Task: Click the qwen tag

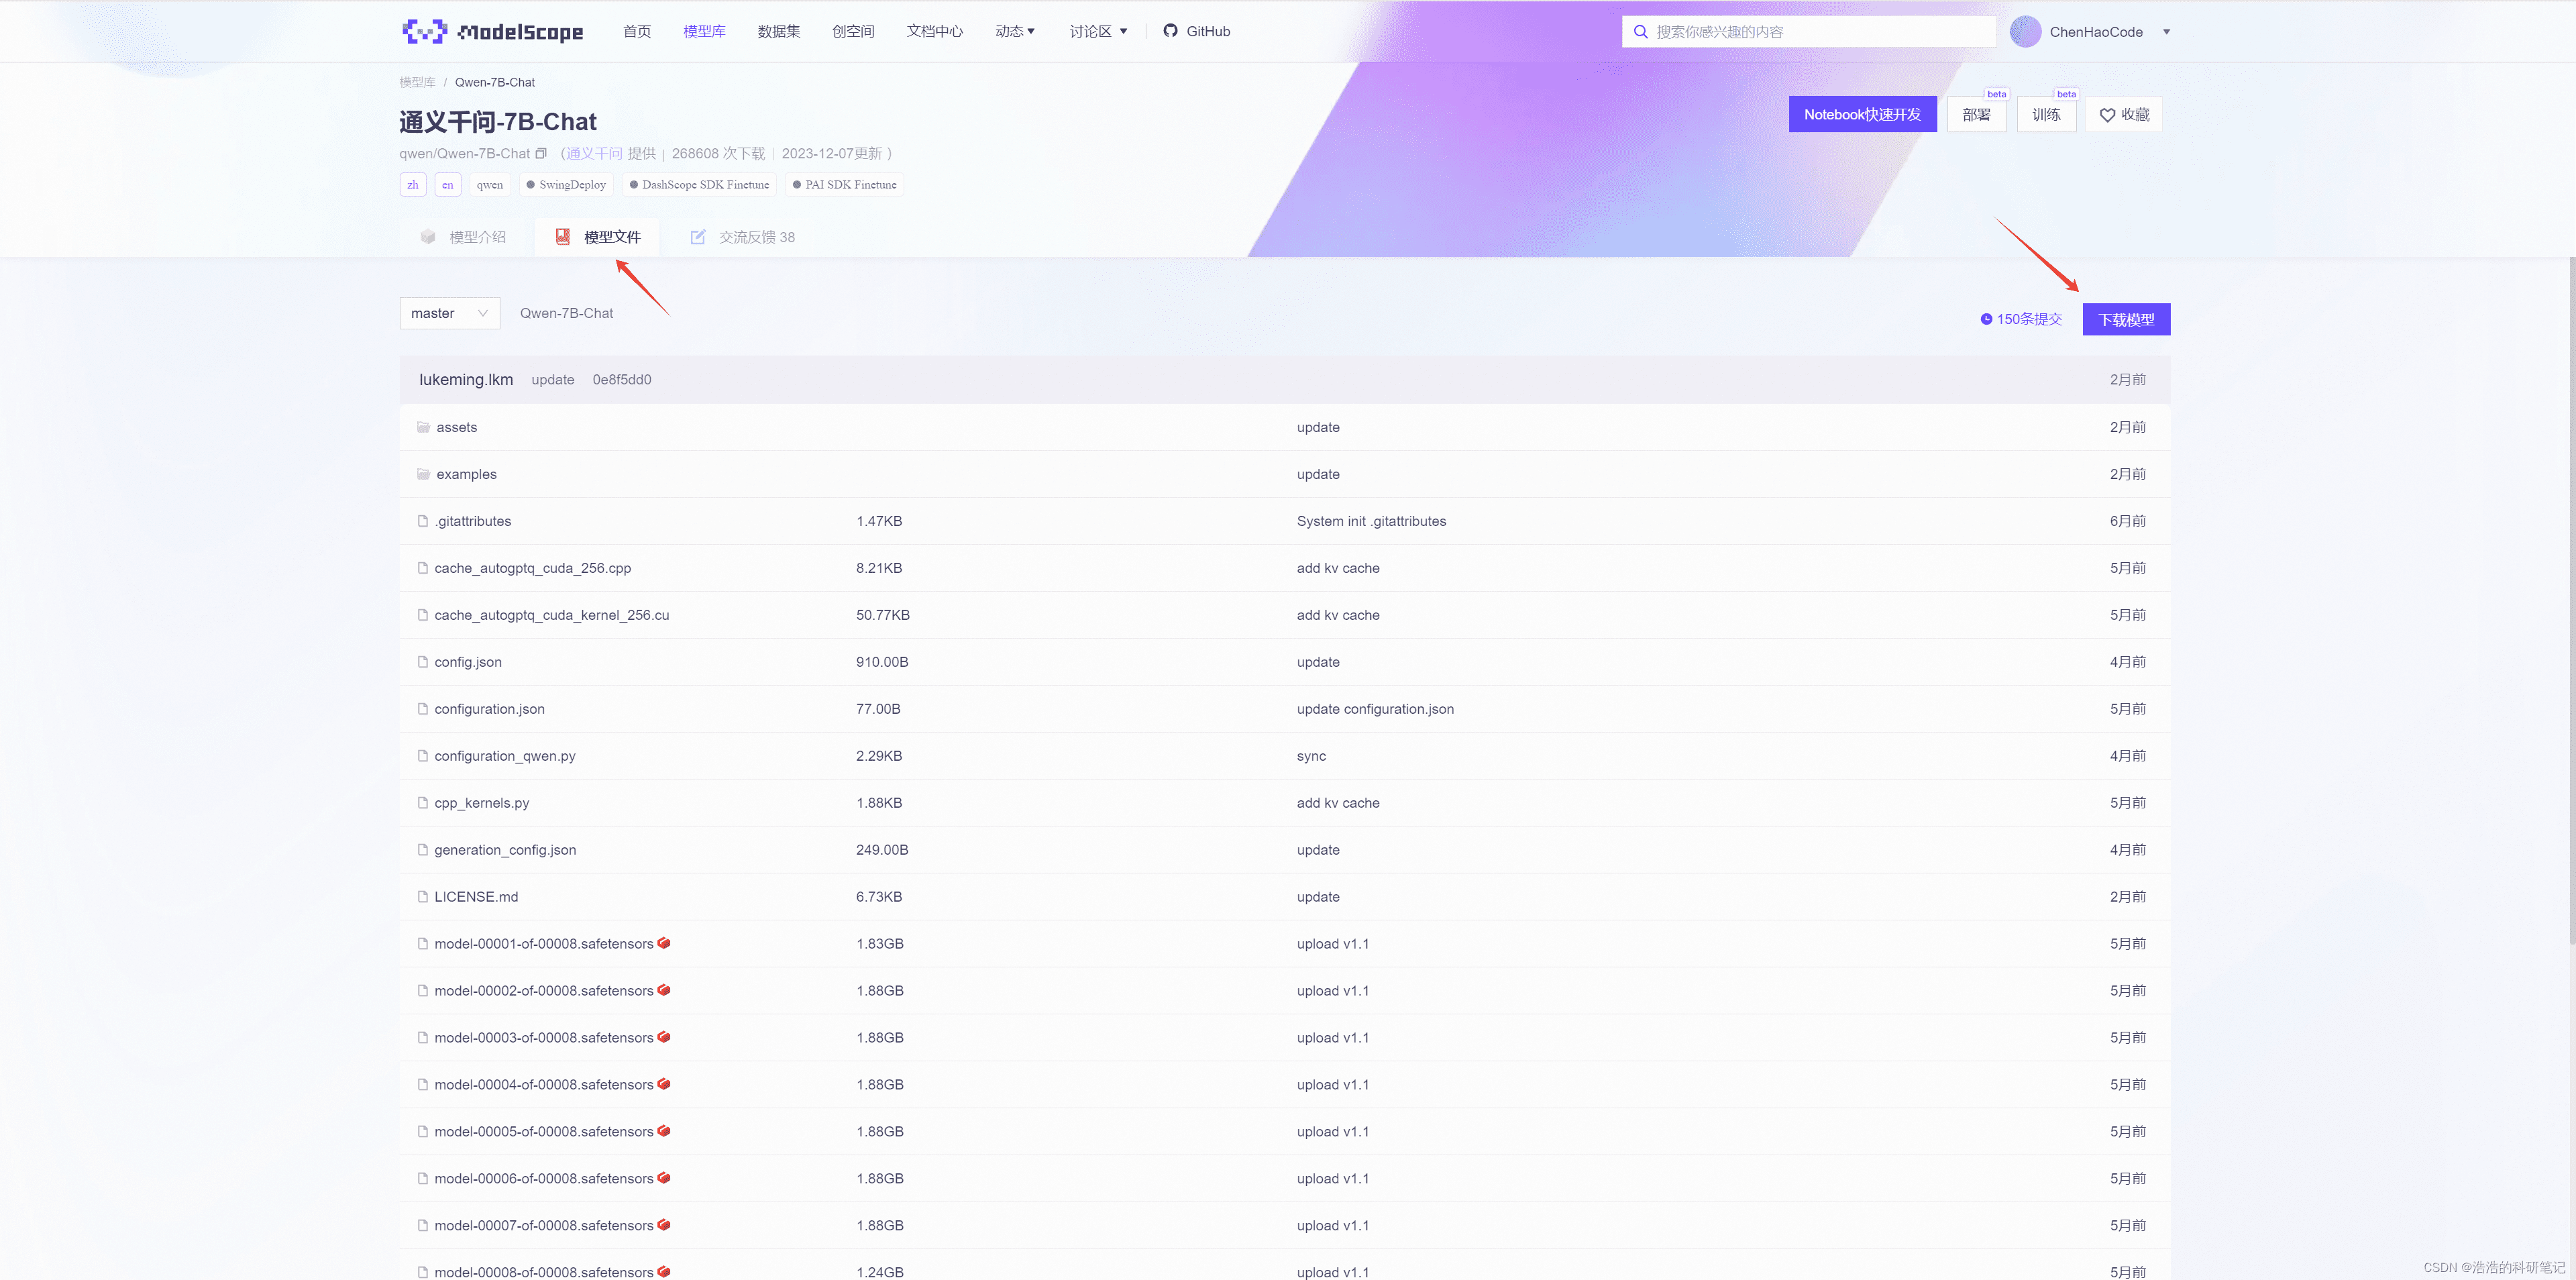Action: (x=490, y=185)
